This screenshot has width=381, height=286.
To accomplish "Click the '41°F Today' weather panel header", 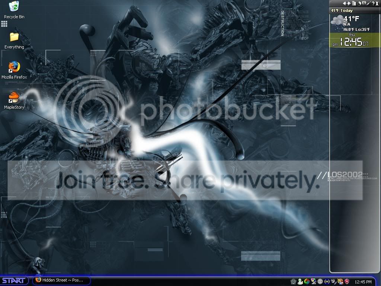I will pos(355,10).
